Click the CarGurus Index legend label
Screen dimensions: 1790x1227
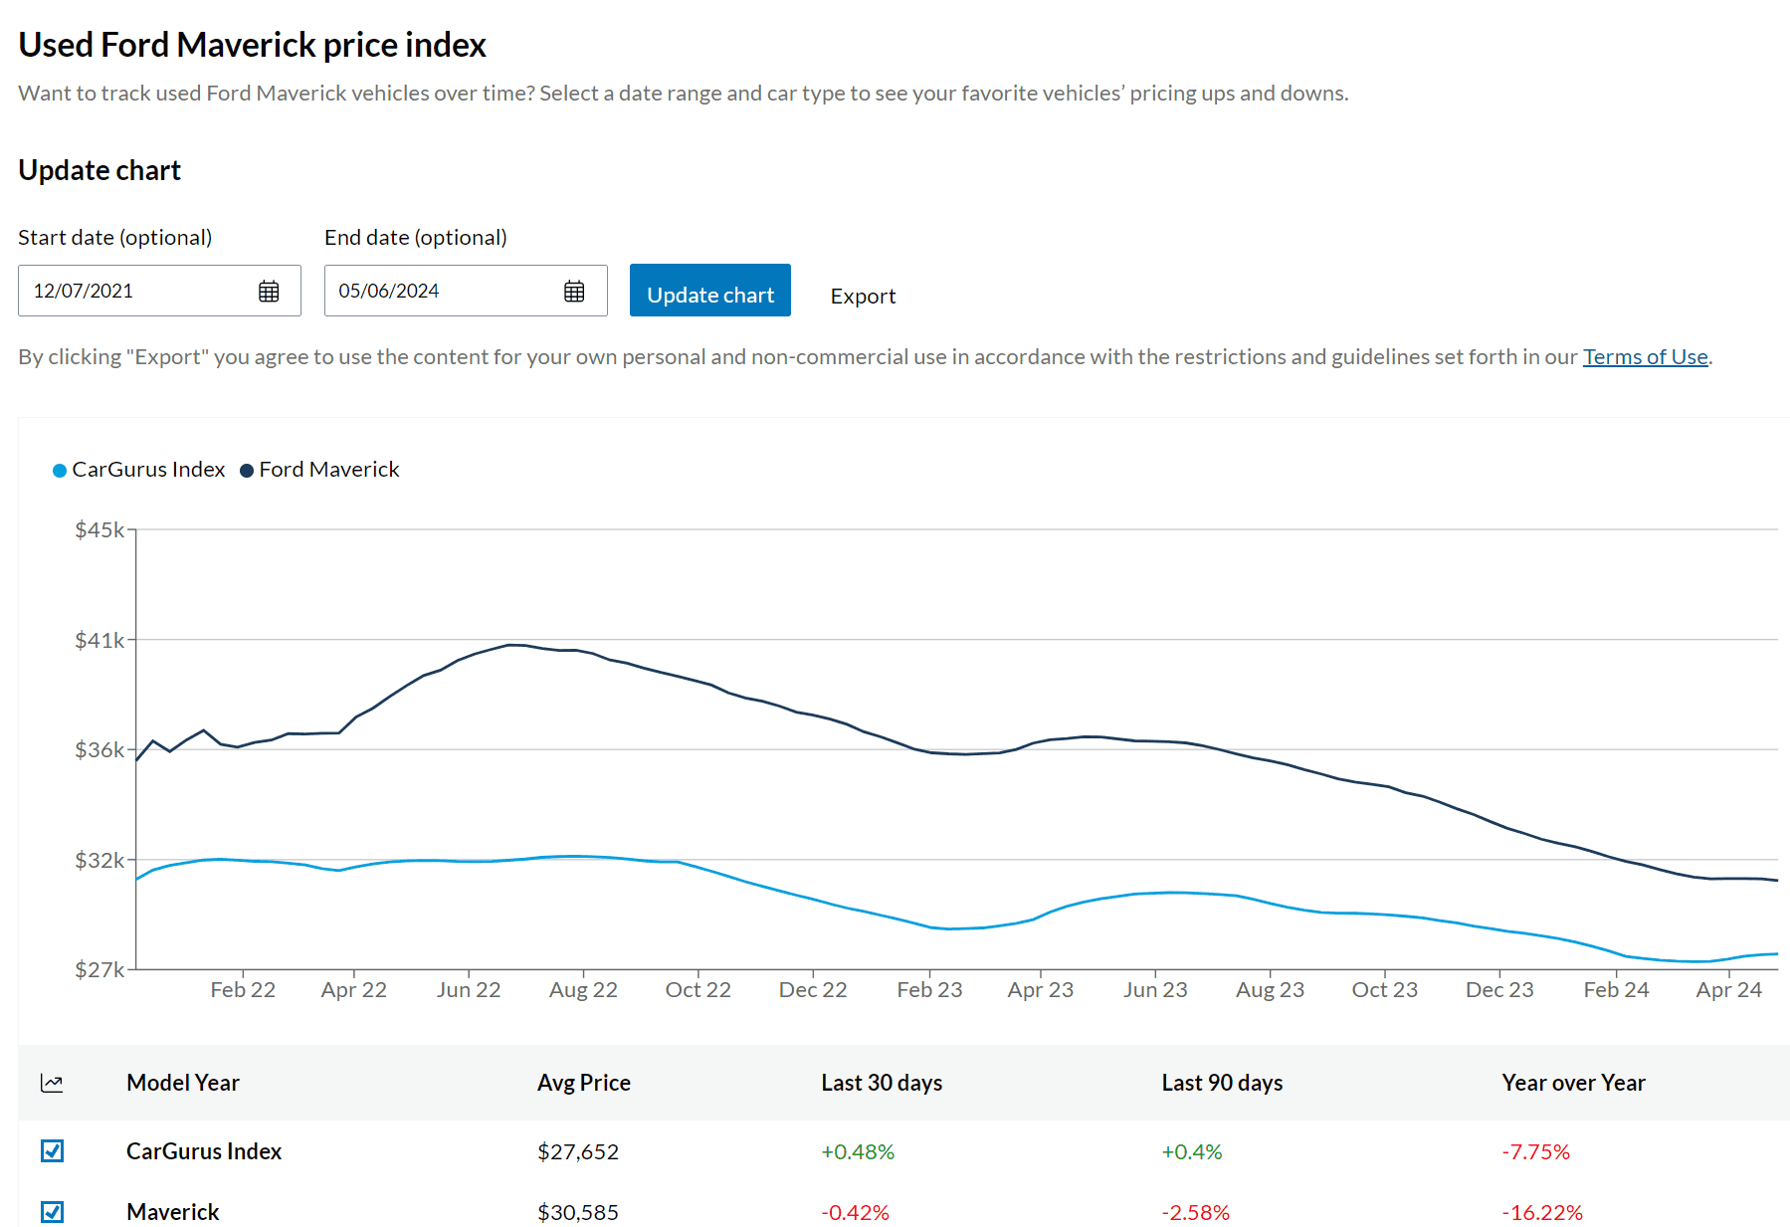(148, 470)
